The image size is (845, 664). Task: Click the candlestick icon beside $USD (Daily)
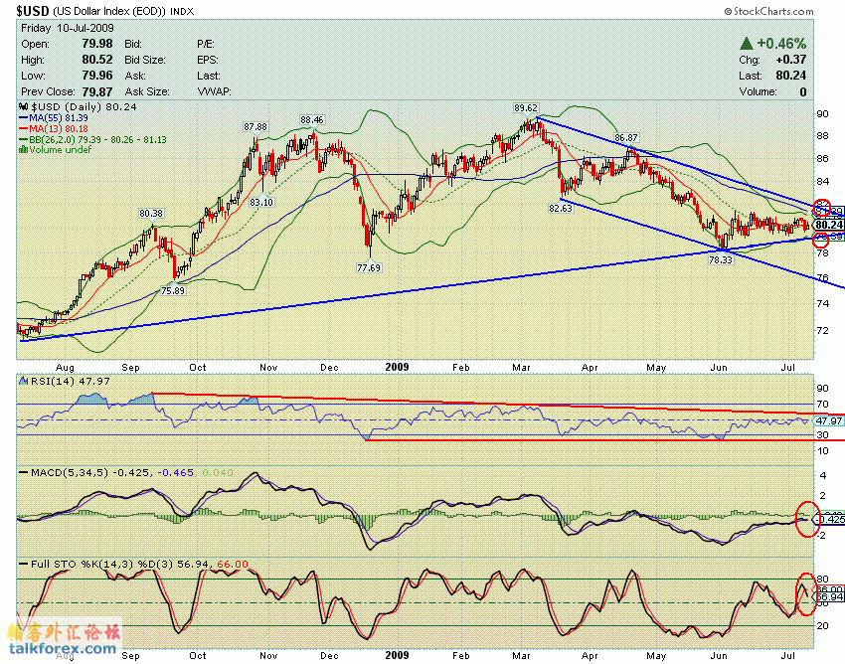(x=24, y=106)
